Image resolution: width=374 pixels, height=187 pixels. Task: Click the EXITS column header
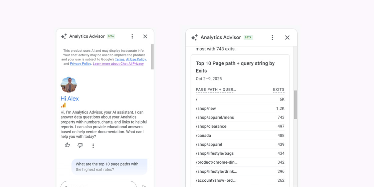(x=278, y=89)
